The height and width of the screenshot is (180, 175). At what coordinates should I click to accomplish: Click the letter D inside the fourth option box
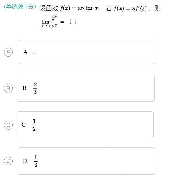(x=25, y=161)
